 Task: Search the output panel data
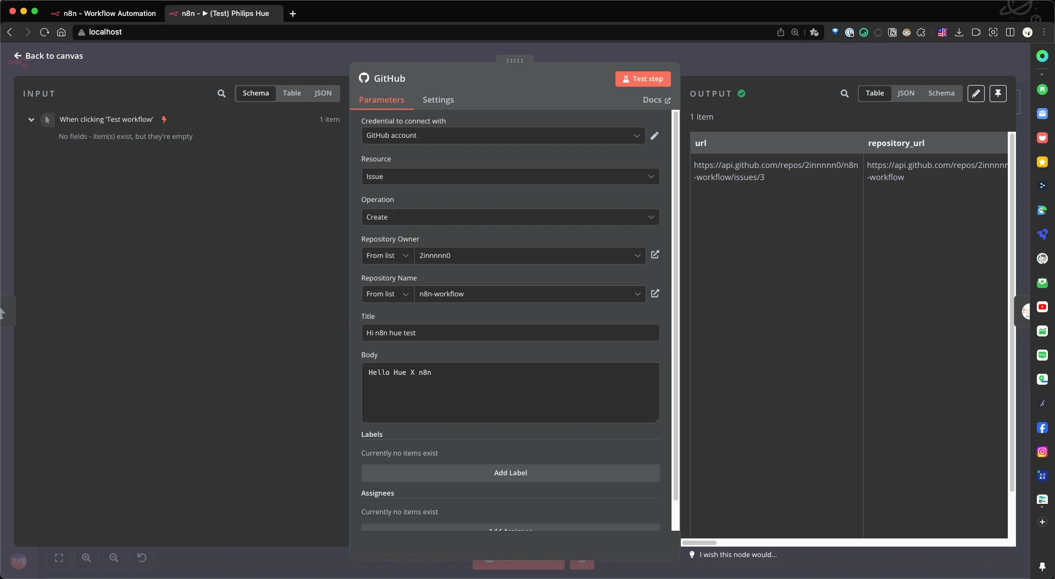(x=845, y=93)
